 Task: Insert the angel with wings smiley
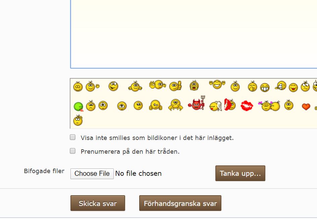coord(215,106)
